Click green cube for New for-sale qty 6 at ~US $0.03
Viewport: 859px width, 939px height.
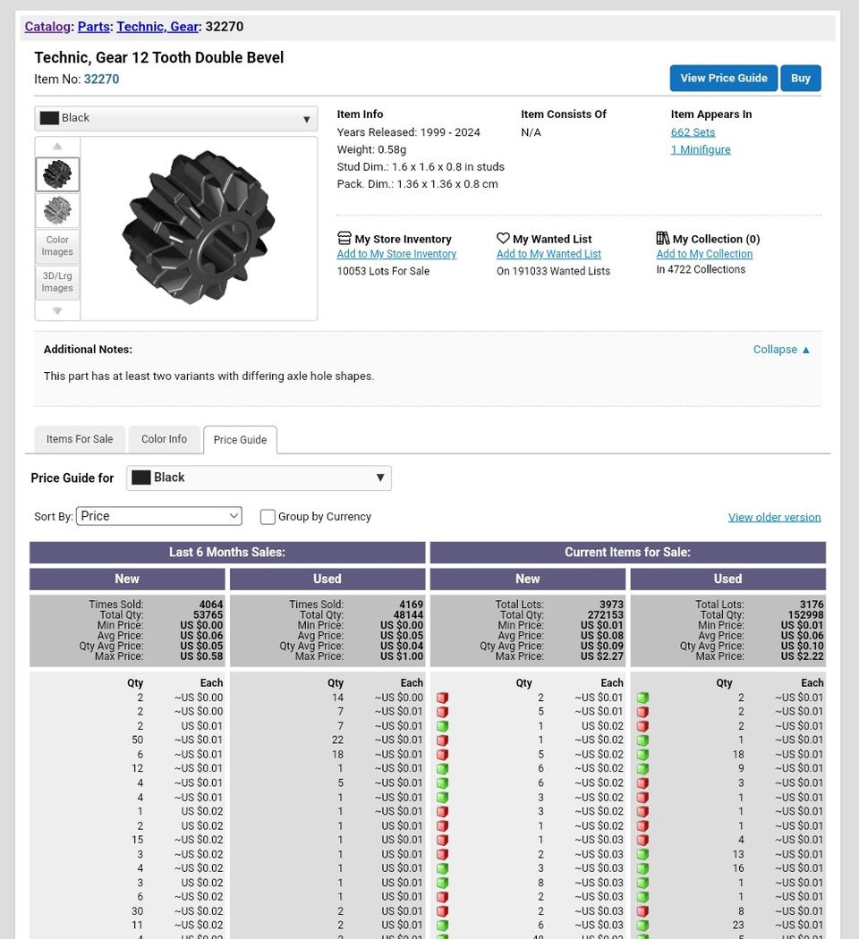tap(442, 926)
